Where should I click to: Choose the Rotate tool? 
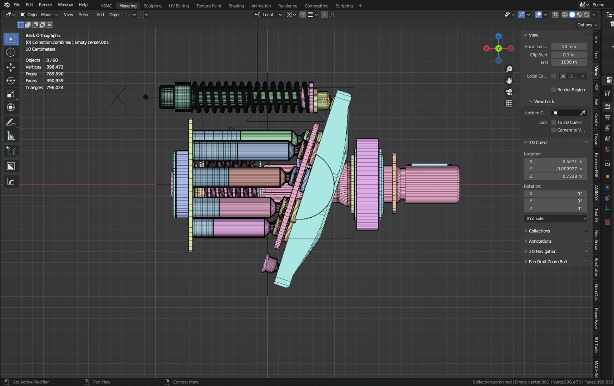point(11,80)
